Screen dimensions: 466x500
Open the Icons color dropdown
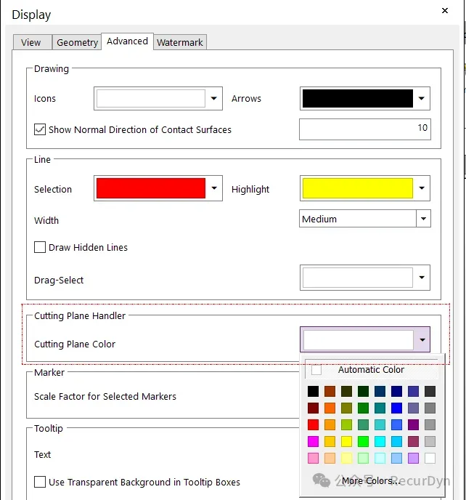pos(214,99)
